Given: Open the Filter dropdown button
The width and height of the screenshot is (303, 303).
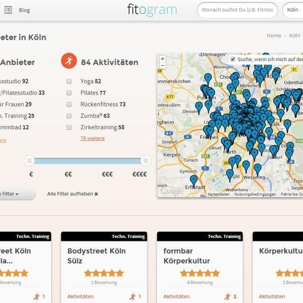Looking at the screenshot, I should 17,194.
